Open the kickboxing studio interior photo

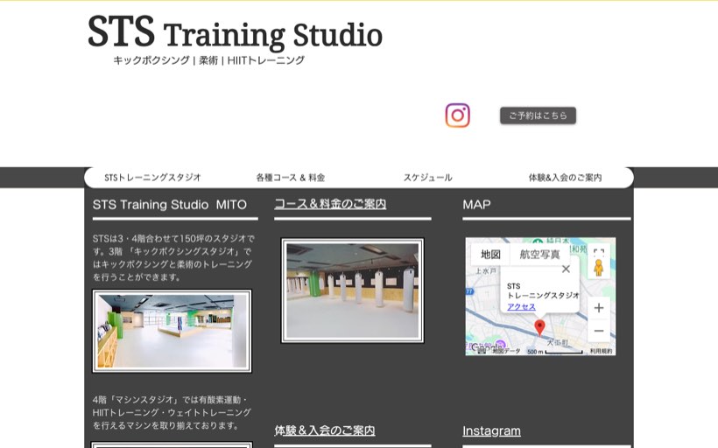[172, 331]
